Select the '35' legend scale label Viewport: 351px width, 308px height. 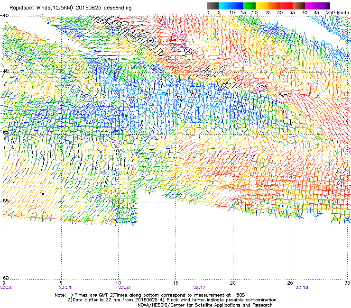click(292, 13)
